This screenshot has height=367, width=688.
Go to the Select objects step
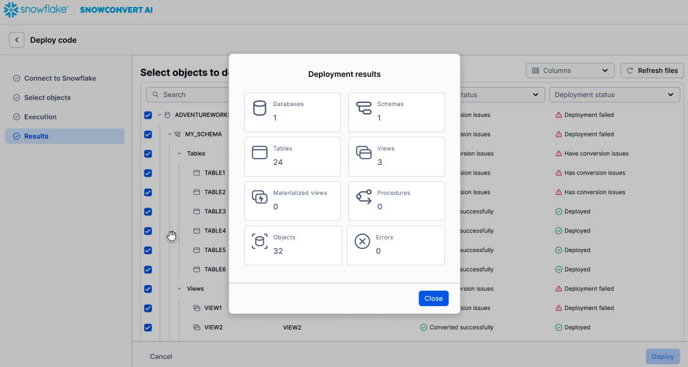47,98
